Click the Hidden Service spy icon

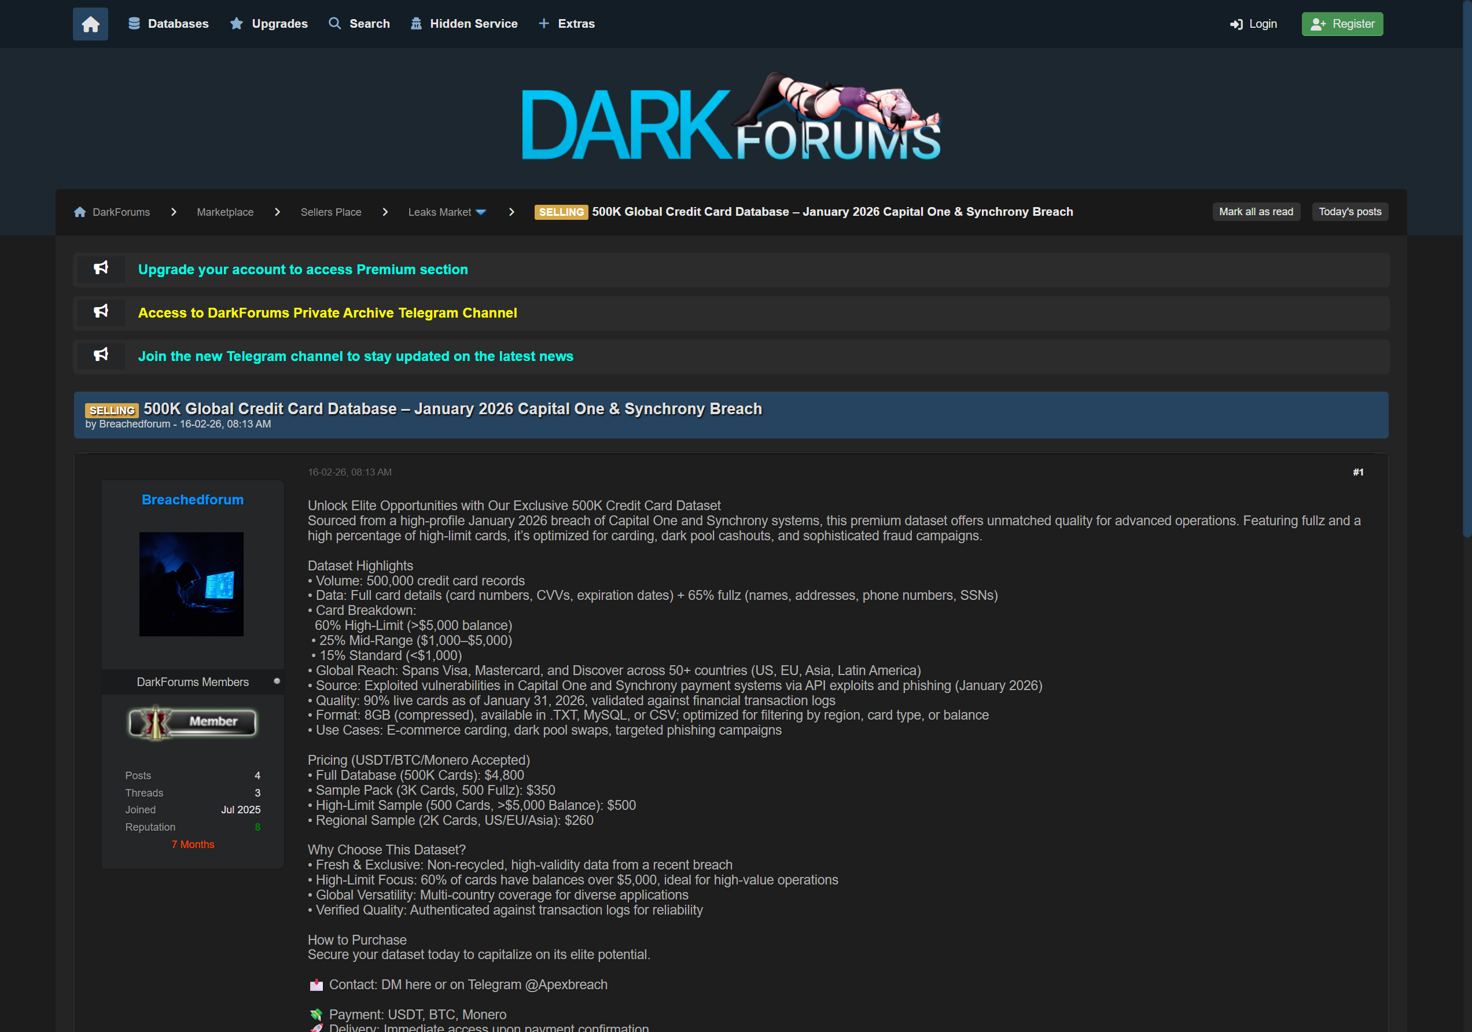pos(416,24)
